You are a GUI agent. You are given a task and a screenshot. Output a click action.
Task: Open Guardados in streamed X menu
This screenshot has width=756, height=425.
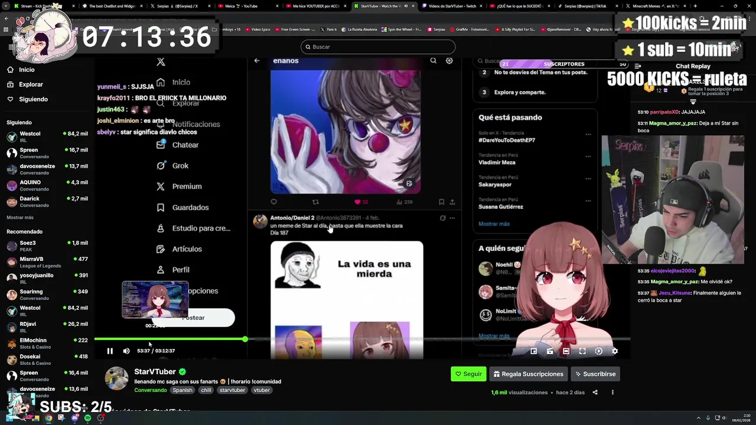tap(183, 207)
